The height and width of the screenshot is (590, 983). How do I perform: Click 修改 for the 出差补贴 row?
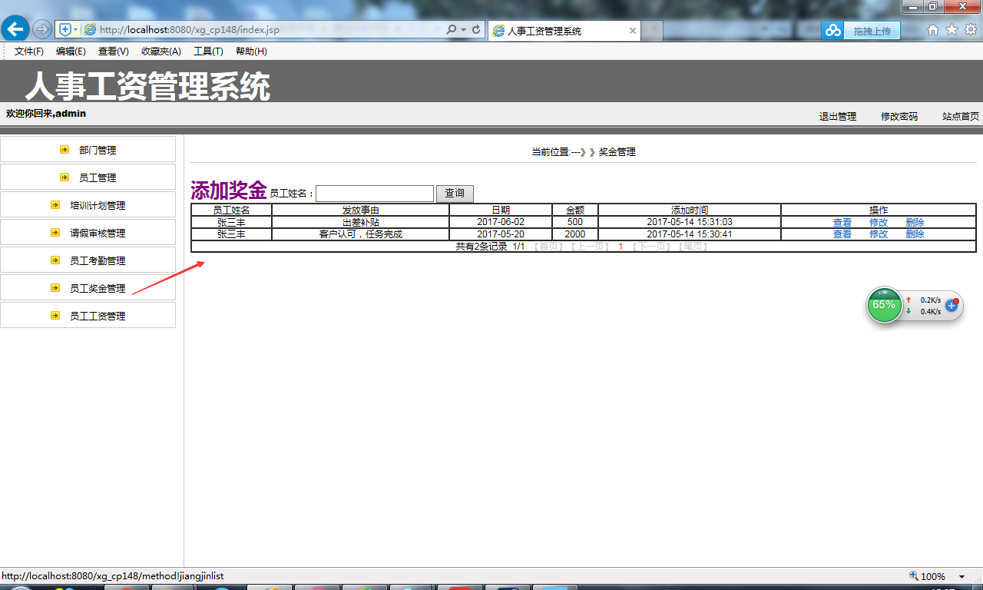tap(879, 223)
